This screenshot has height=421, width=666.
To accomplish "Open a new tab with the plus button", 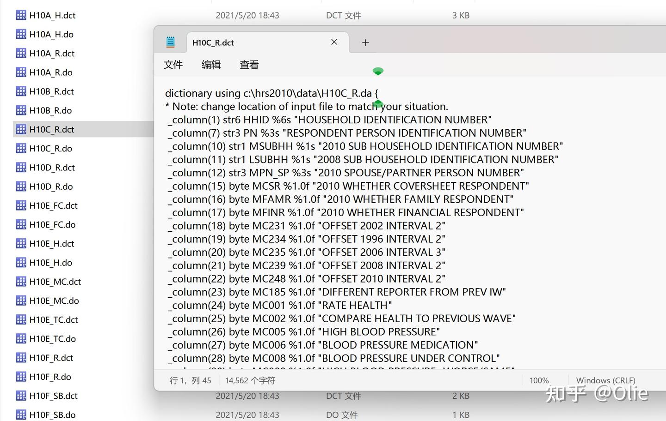I will (365, 42).
